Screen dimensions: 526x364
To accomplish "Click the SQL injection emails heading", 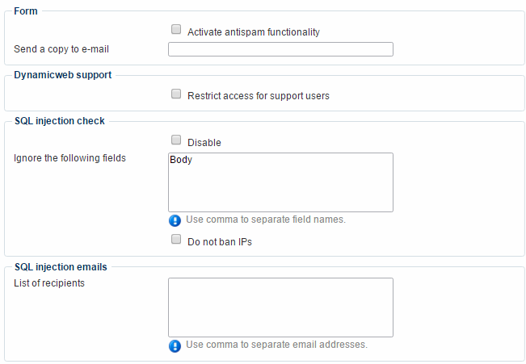I will click(x=61, y=266).
